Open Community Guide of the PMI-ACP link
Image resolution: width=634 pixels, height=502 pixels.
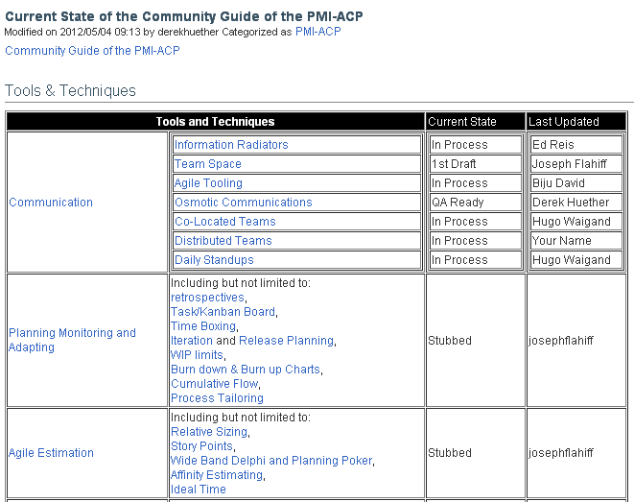[92, 51]
